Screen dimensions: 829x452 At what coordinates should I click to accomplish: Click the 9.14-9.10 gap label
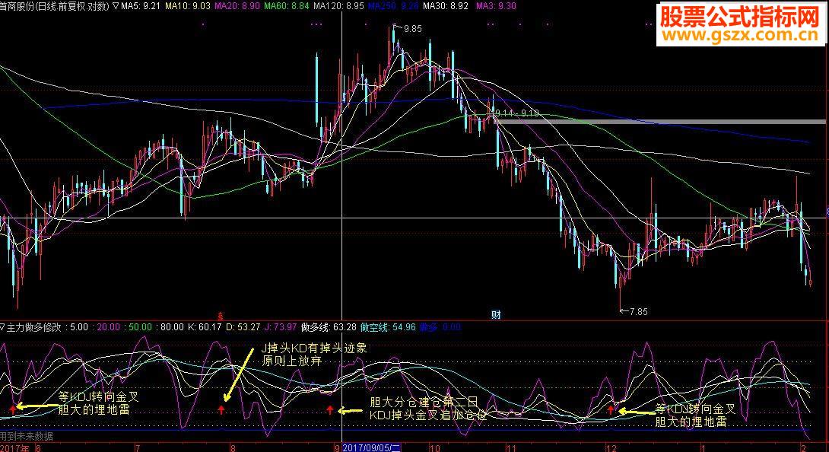[x=517, y=113]
